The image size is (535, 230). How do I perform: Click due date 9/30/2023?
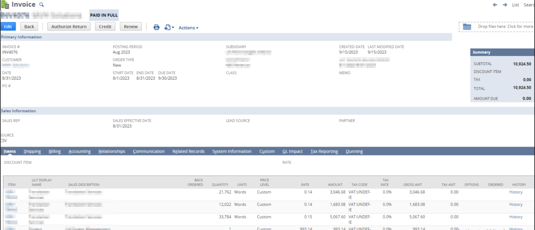167,78
